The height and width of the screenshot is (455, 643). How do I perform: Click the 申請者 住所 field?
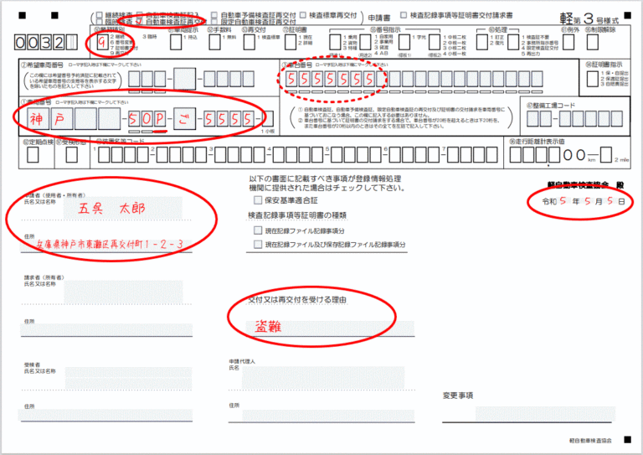pos(106,245)
